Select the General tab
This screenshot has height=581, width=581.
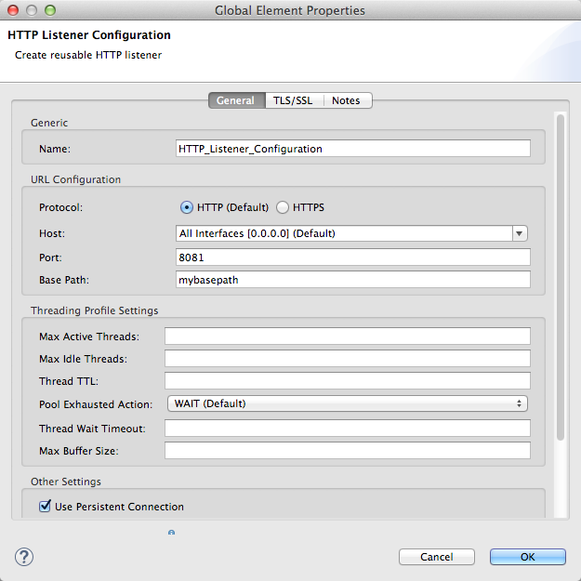pyautogui.click(x=235, y=100)
